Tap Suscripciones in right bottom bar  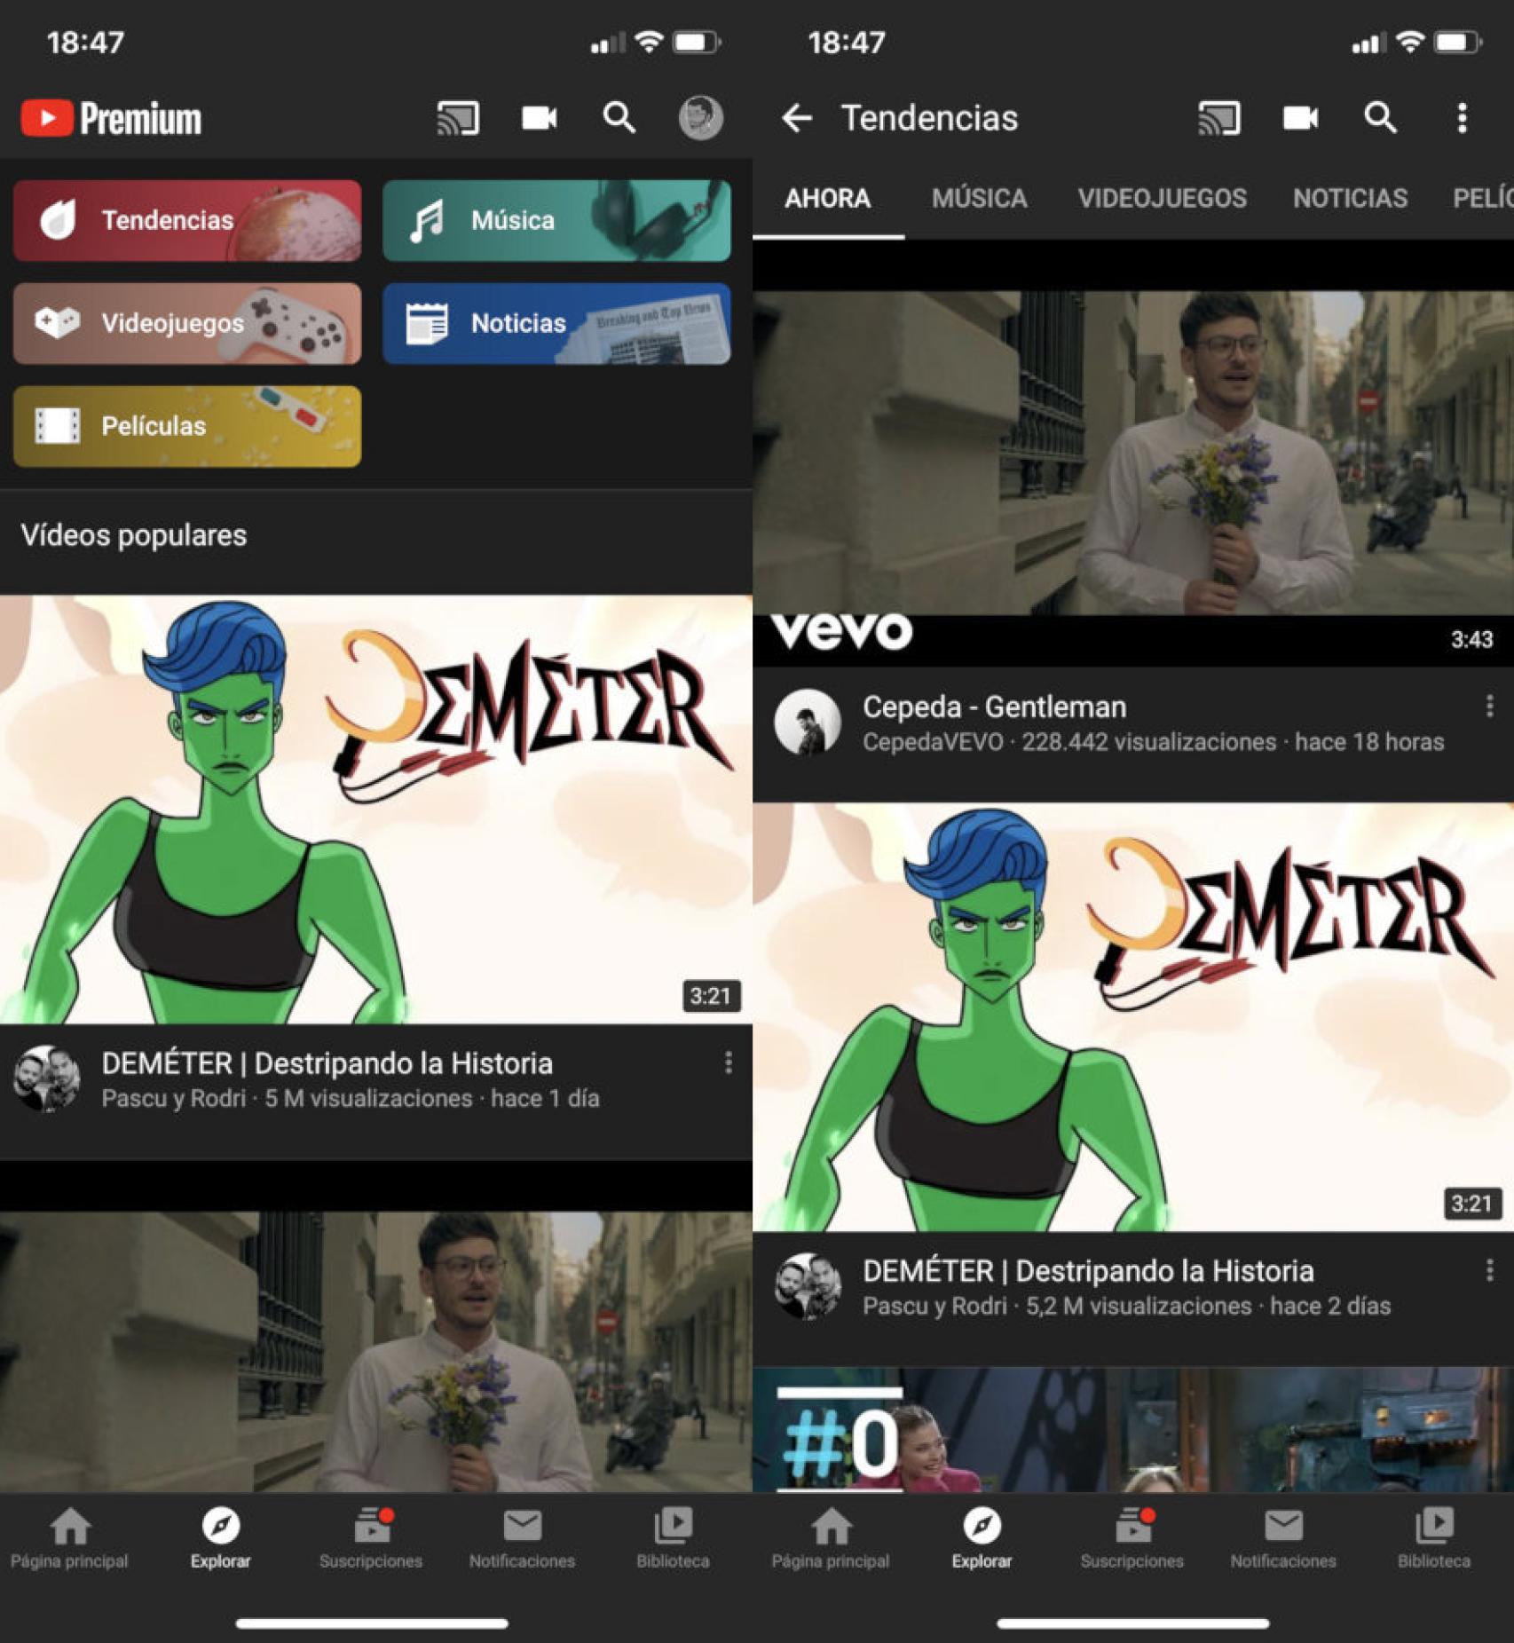(1132, 1538)
